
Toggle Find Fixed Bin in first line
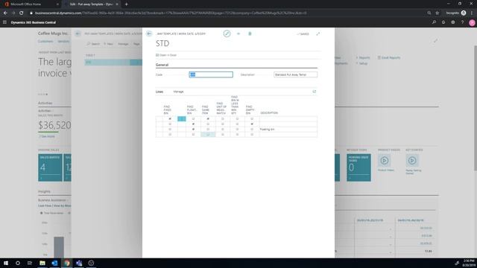(x=170, y=119)
